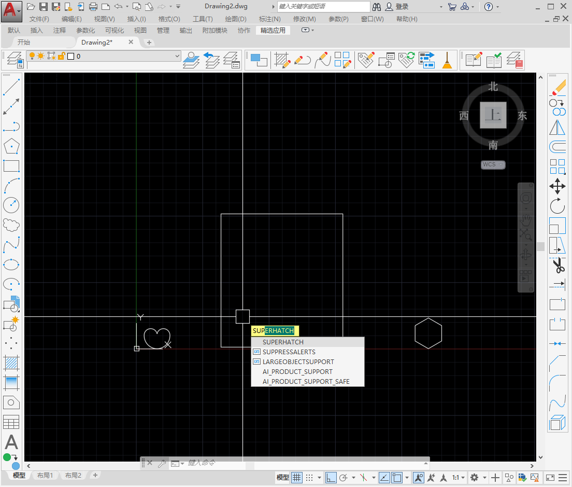
Task: Click the 上 face of ViewCube
Action: click(x=493, y=115)
